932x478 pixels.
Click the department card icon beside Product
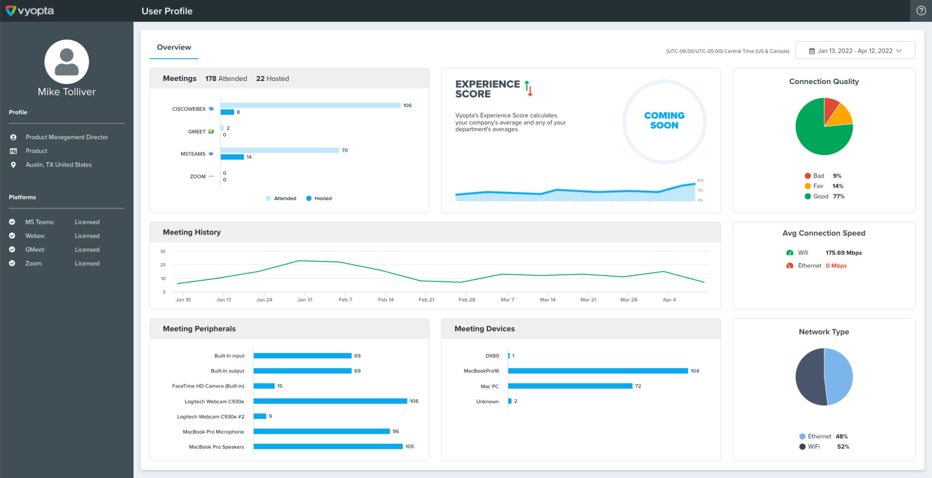[13, 151]
